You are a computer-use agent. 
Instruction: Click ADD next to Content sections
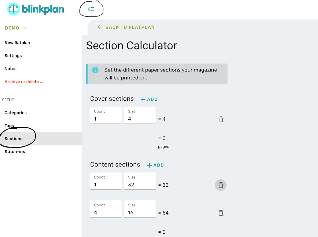[155, 165]
